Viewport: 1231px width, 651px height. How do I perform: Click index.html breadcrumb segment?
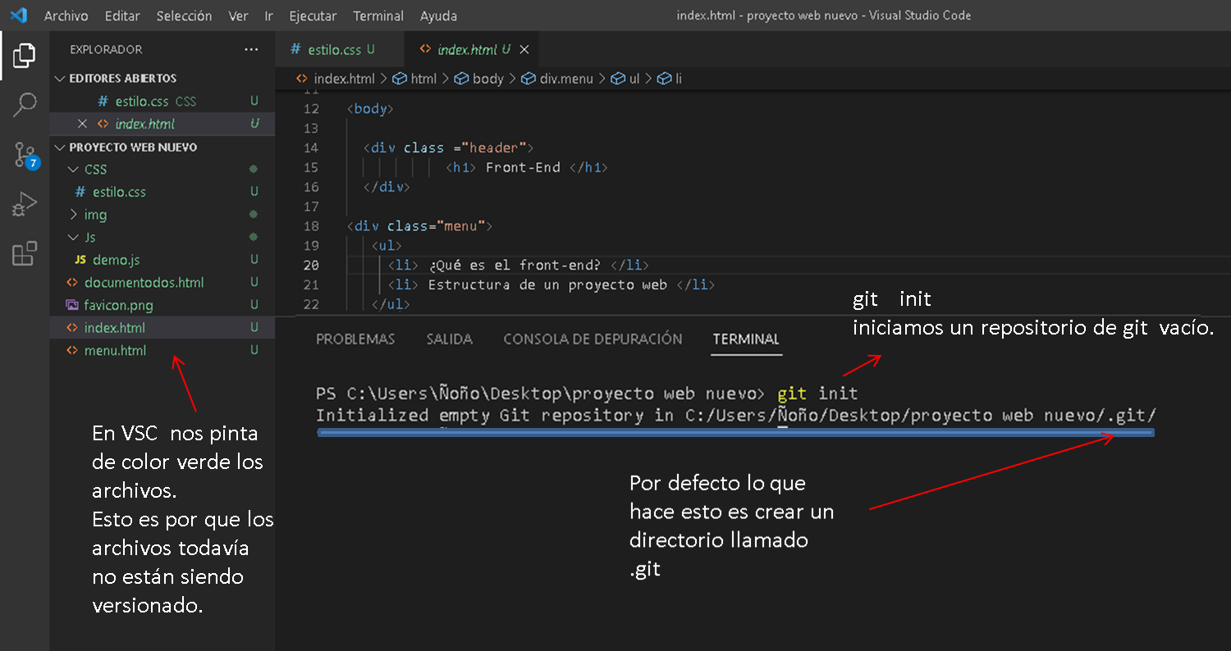pyautogui.click(x=335, y=79)
